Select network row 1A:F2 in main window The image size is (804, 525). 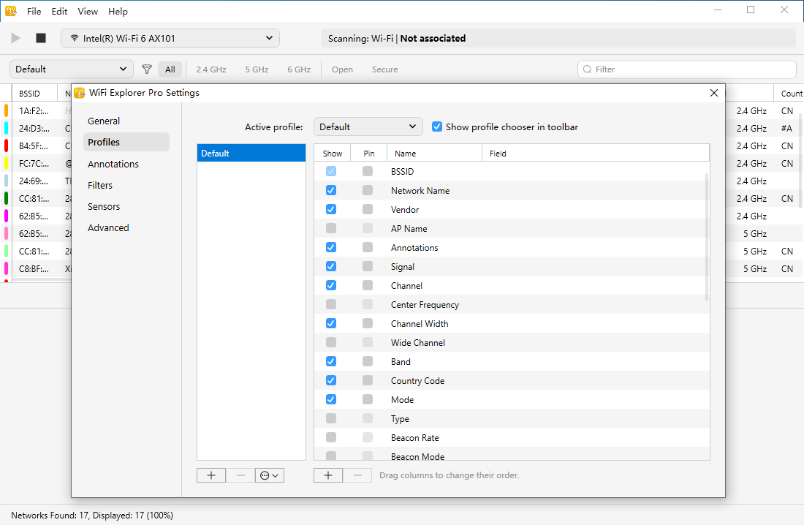point(36,111)
